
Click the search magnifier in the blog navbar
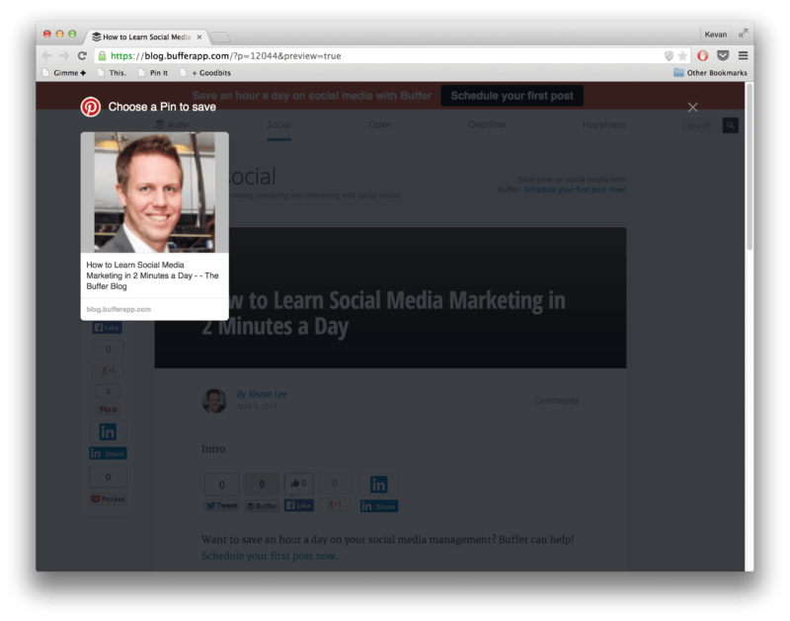(x=731, y=124)
